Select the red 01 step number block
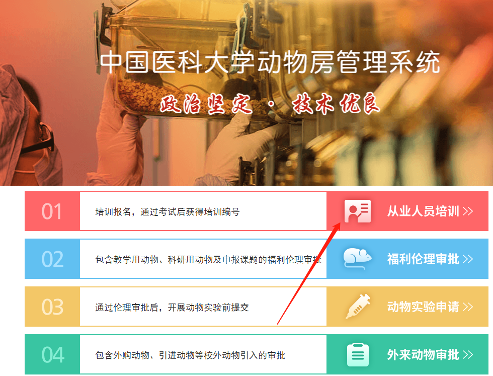Screen dimensions: 493x376 pos(52,211)
